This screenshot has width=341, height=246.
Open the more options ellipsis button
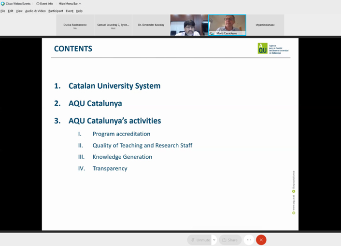point(249,240)
